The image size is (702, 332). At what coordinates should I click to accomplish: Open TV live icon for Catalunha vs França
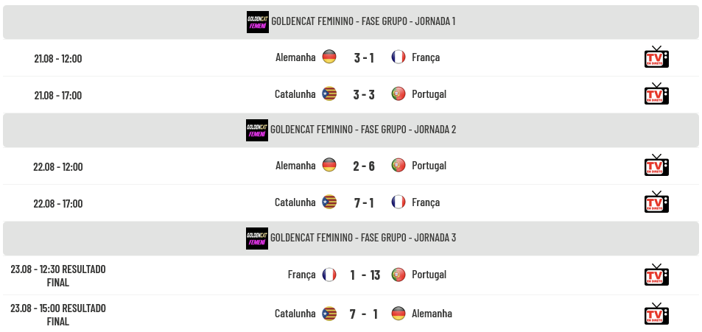(656, 202)
